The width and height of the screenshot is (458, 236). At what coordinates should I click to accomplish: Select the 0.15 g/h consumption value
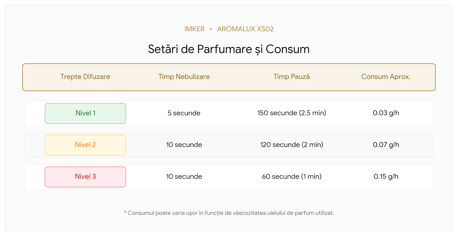coord(386,177)
